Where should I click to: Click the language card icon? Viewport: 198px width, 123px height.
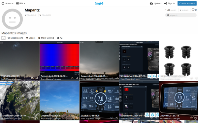[18, 4]
